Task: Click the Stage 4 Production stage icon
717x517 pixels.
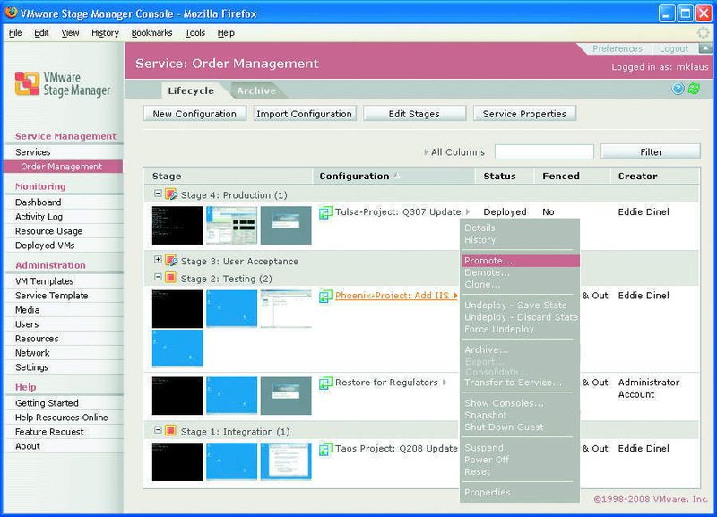Action: coord(171,194)
